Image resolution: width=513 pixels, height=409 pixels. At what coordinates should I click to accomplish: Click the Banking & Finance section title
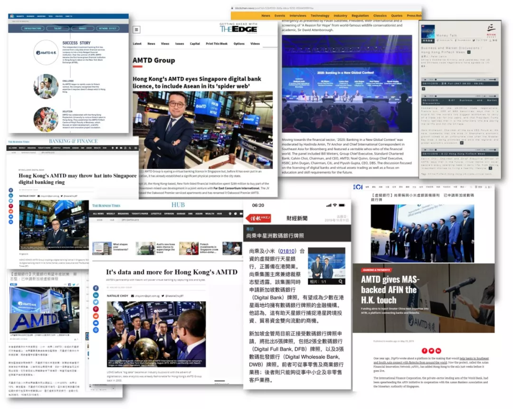[x=73, y=141]
